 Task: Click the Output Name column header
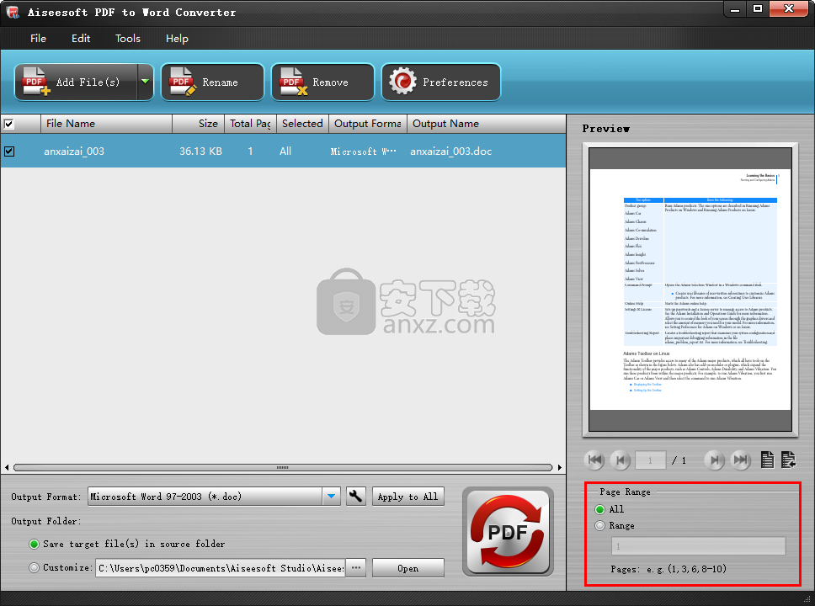486,124
